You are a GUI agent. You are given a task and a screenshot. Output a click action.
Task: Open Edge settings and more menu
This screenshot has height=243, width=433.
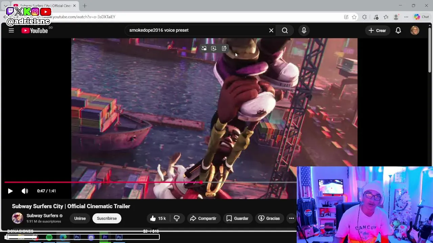click(406, 17)
